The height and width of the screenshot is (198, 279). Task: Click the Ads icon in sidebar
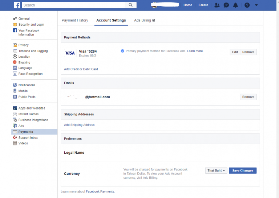15,126
